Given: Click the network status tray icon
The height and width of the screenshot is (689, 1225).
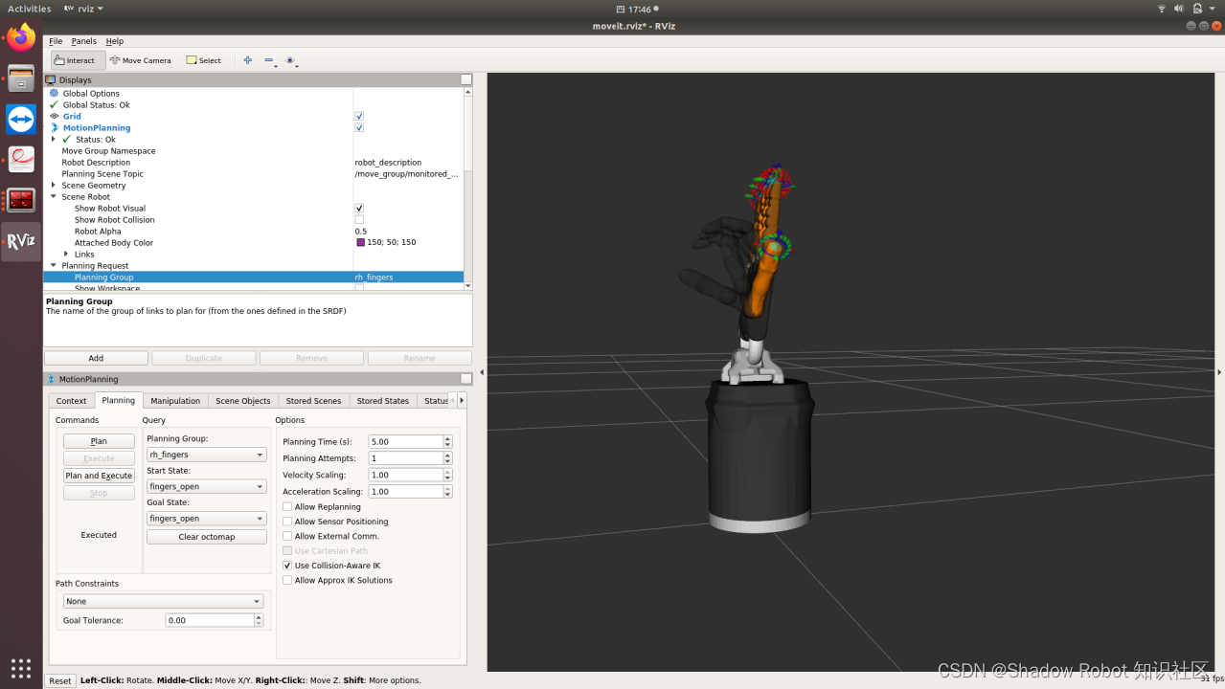Looking at the screenshot, I should coord(1162,9).
